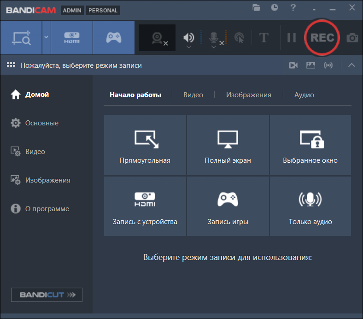The width and height of the screenshot is (363, 319).
Task: Select HDMI device recording mode in toolbar
Action: click(72, 38)
